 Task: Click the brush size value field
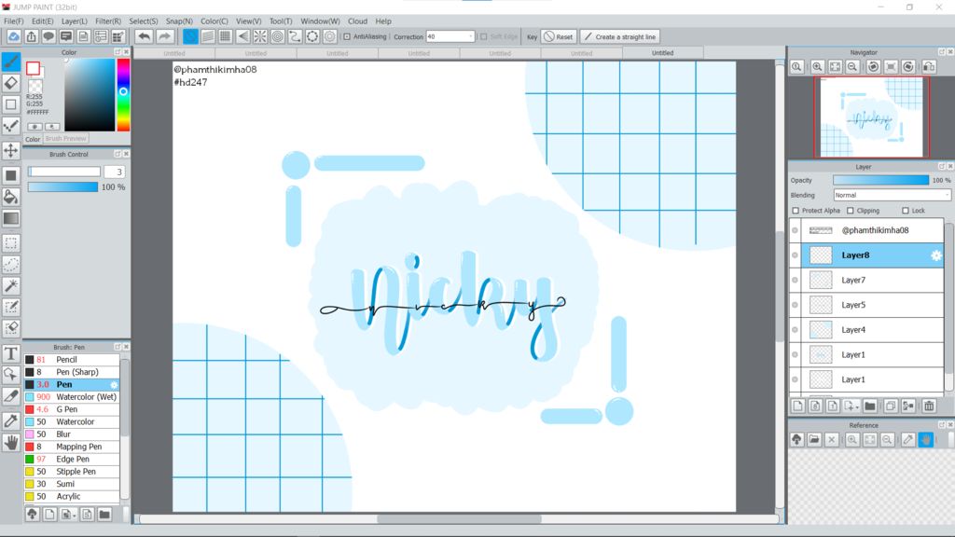pos(115,172)
